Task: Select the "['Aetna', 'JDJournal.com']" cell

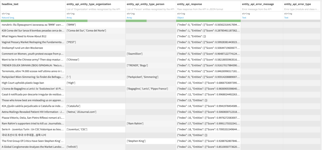Action: [x=95, y=112]
